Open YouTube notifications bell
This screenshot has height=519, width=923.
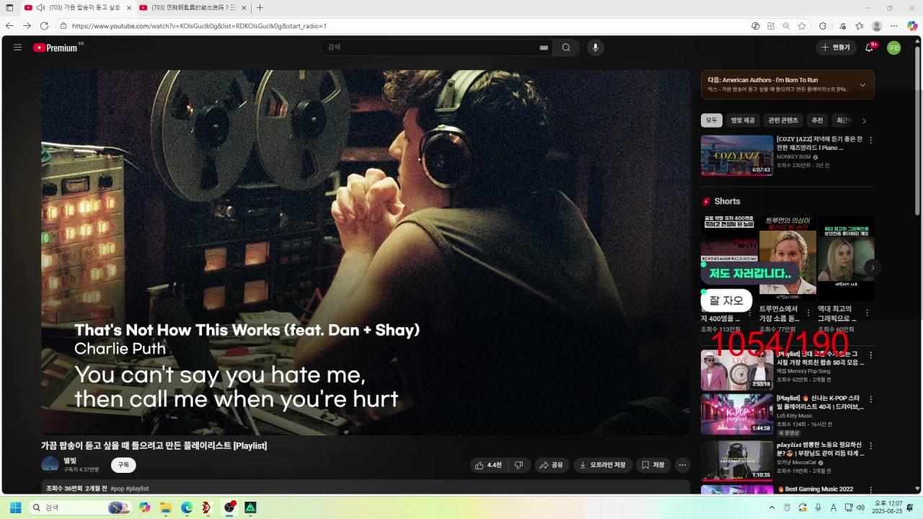(x=870, y=48)
